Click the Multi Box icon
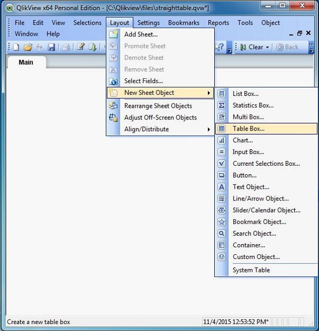 coord(222,117)
